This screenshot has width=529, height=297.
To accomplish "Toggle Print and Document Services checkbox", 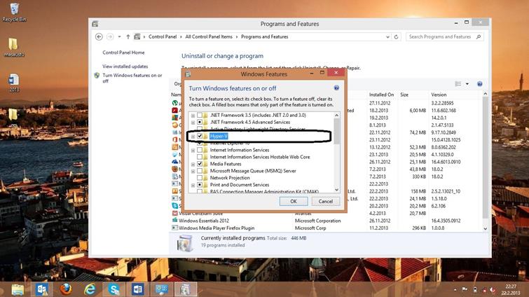I will pos(200,185).
